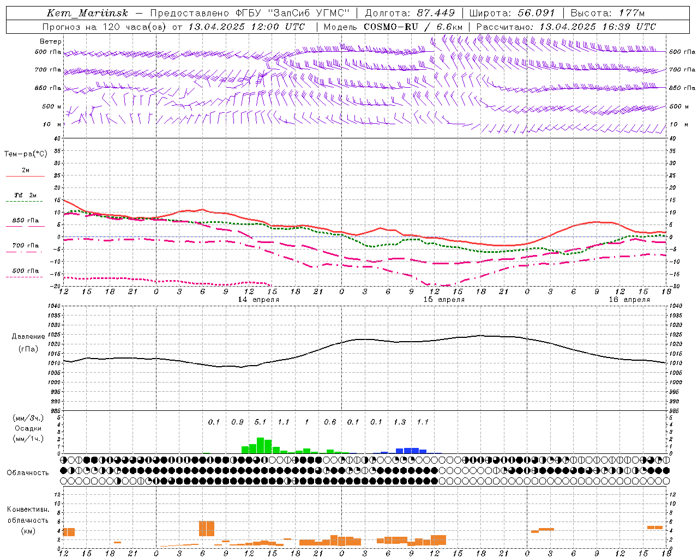Click the (мм/1ч.) precipitation unit label
The height and width of the screenshot is (558, 698).
pyautogui.click(x=28, y=439)
